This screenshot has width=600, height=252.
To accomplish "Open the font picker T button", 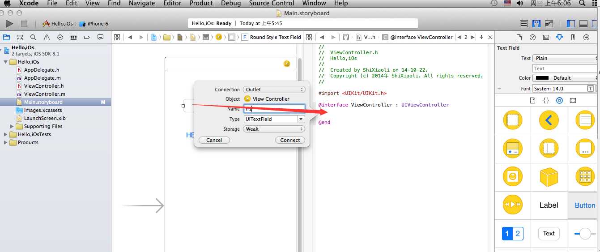I will pos(591,89).
